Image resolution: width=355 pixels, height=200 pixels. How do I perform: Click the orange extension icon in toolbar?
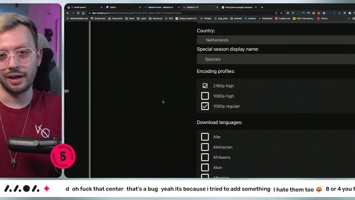click(x=319, y=13)
